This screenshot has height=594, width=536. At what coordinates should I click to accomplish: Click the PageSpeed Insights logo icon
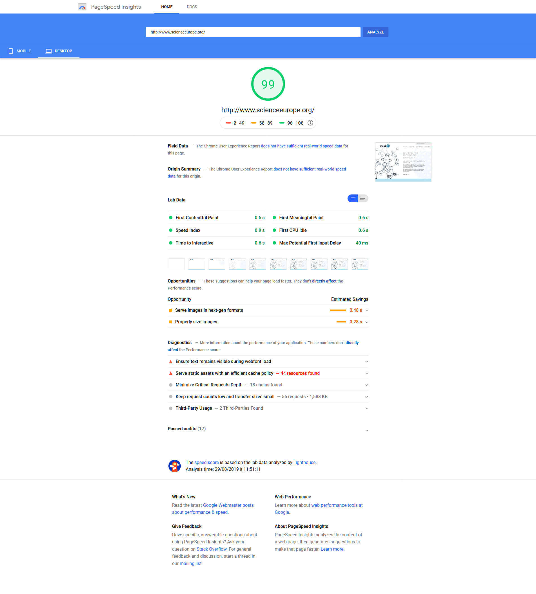coord(82,7)
